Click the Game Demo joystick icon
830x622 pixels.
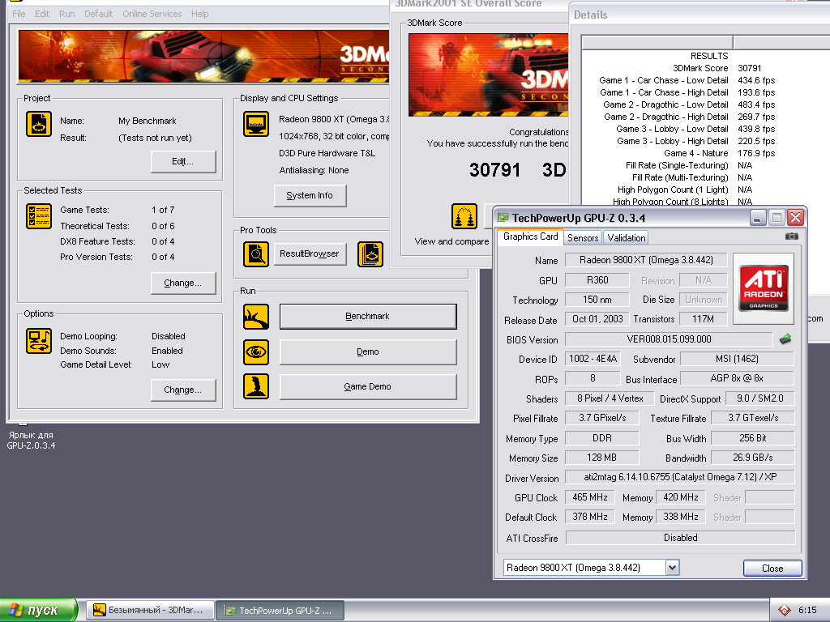point(256,386)
